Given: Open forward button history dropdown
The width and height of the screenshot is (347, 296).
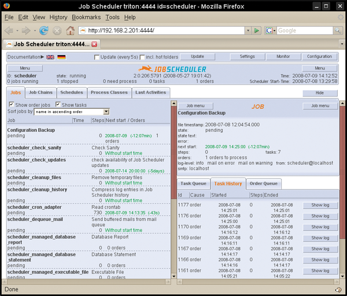Looking at the screenshot, I should coord(35,31).
